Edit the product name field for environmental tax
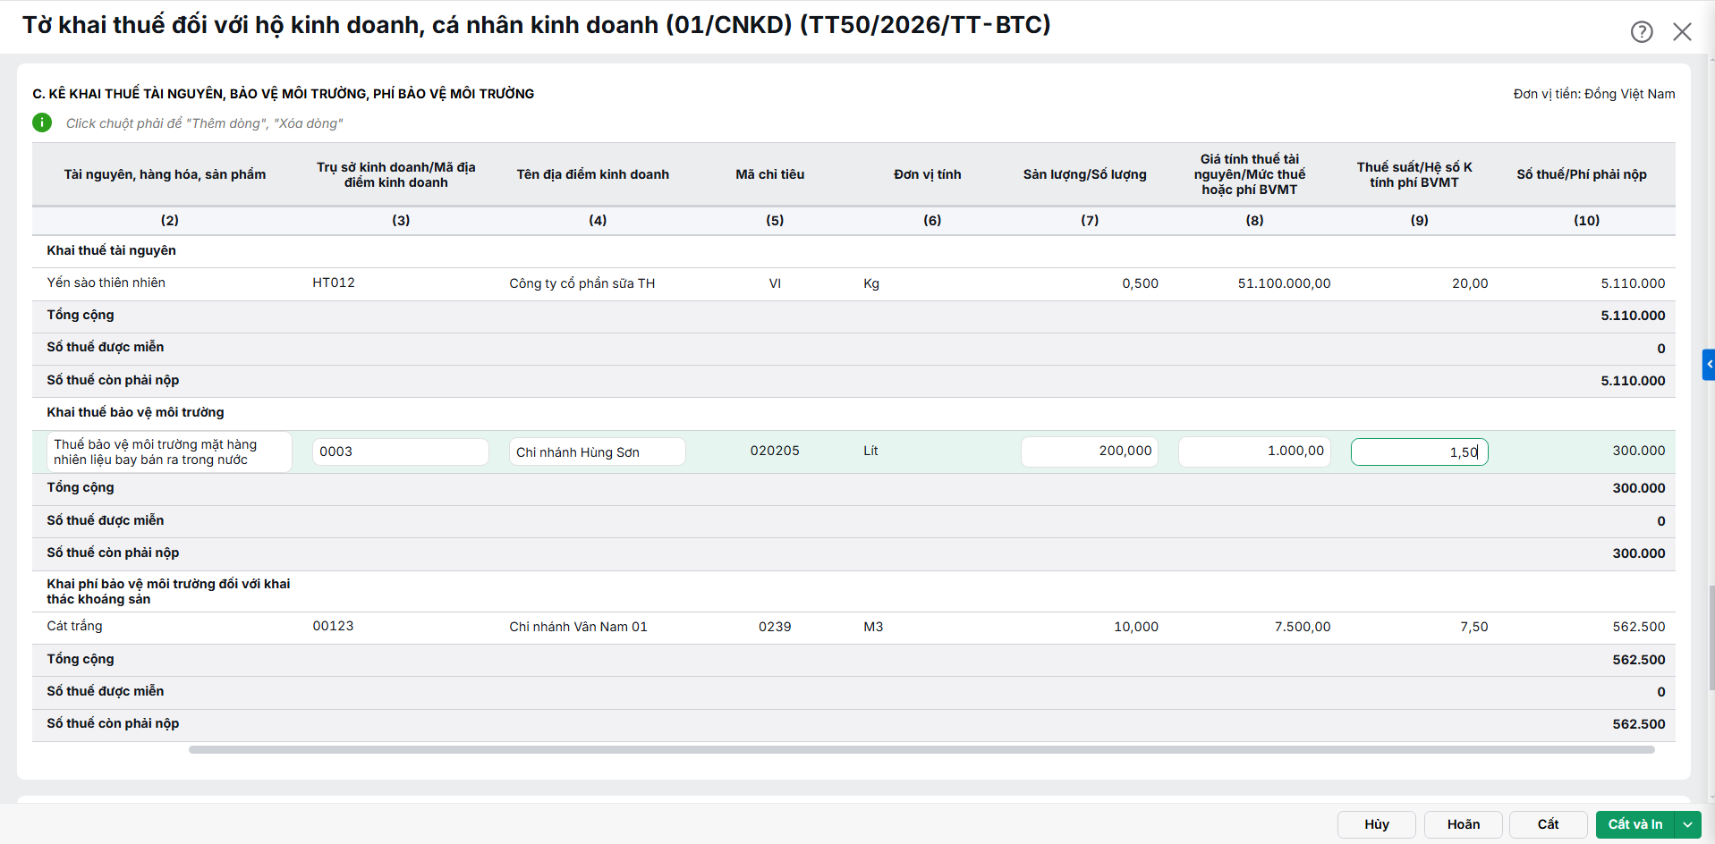This screenshot has width=1715, height=844. [x=169, y=452]
